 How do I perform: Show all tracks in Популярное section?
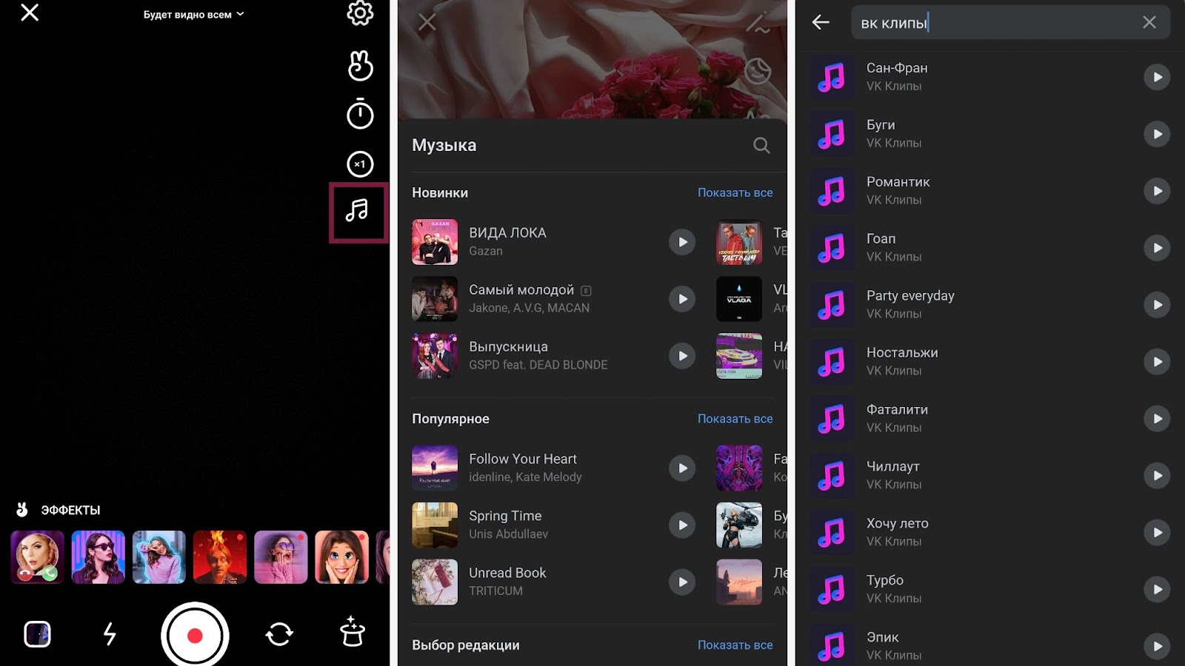click(735, 419)
